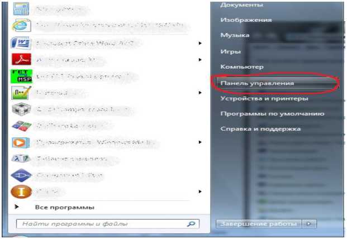Launch Internet Explorer from the pinned list
The width and height of the screenshot is (347, 239).
click(x=21, y=25)
